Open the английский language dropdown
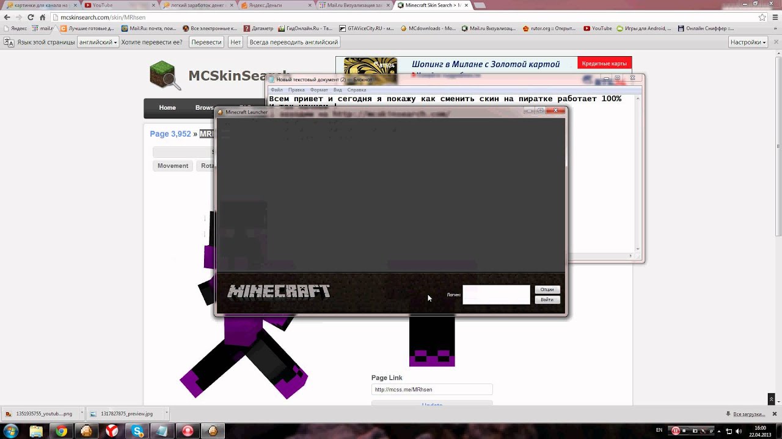This screenshot has width=782, height=439. (98, 42)
